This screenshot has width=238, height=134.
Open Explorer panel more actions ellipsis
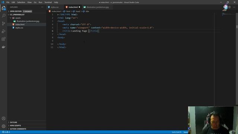[x=42, y=7]
